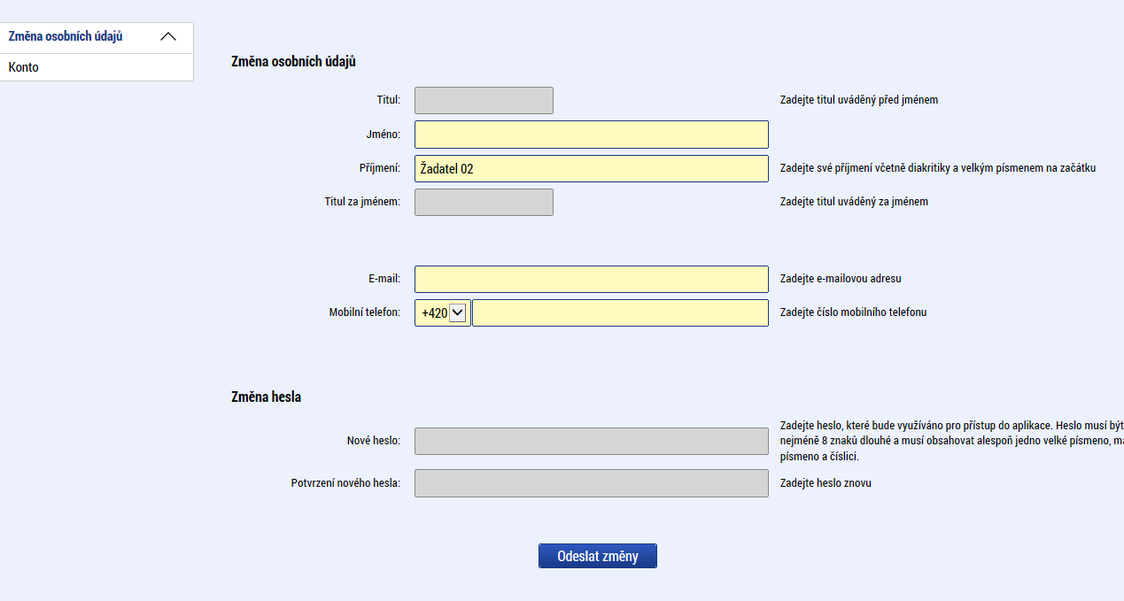Open the Konto menu item
Screen dimensions: 1124x601
coord(97,67)
